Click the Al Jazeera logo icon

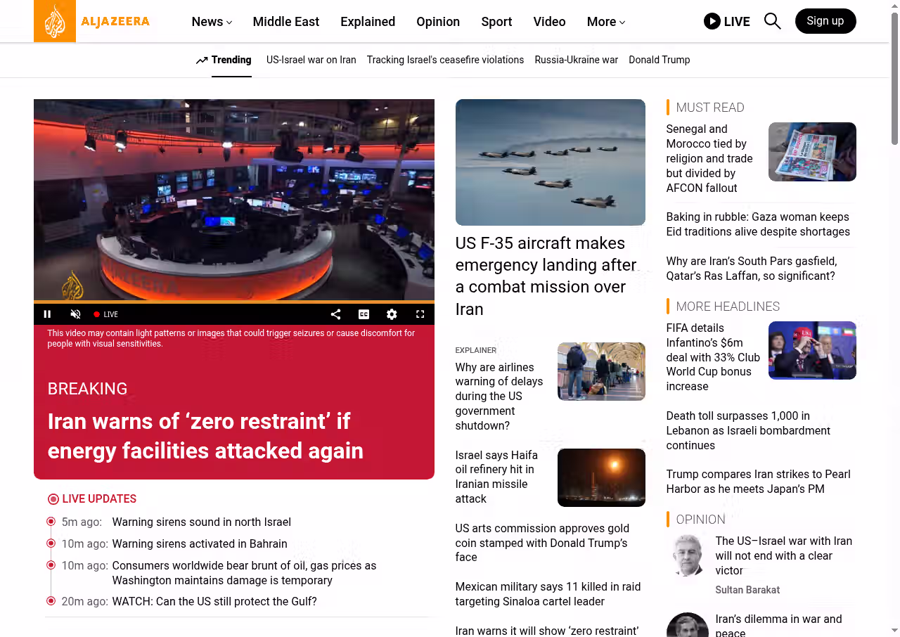(x=55, y=21)
